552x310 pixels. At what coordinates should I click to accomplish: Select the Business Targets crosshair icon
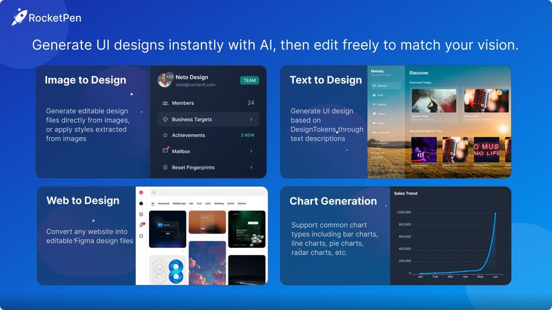[165, 119]
